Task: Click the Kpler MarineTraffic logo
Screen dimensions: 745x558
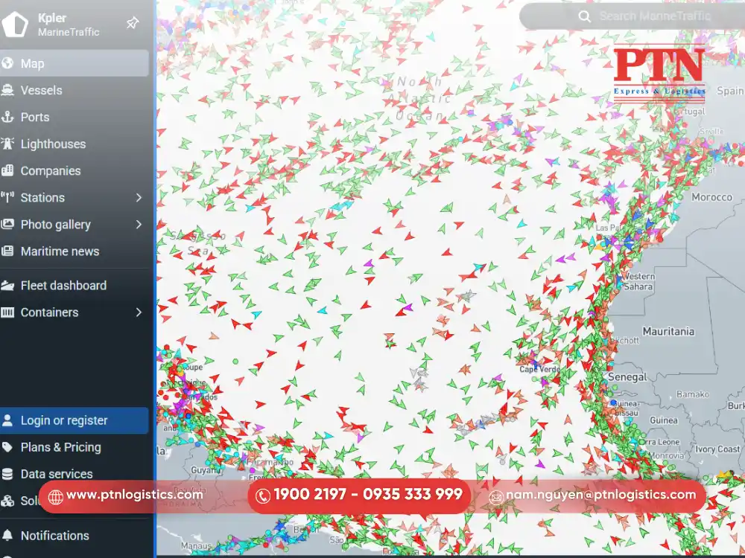Action: click(45, 23)
